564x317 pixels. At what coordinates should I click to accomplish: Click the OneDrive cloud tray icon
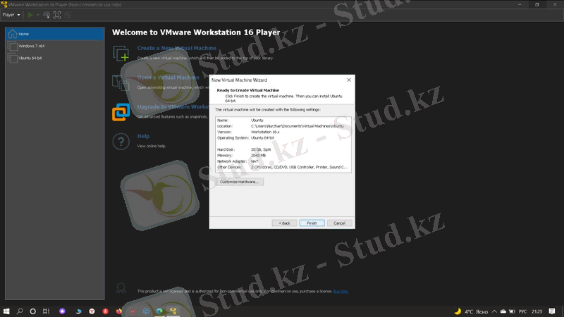point(503,311)
